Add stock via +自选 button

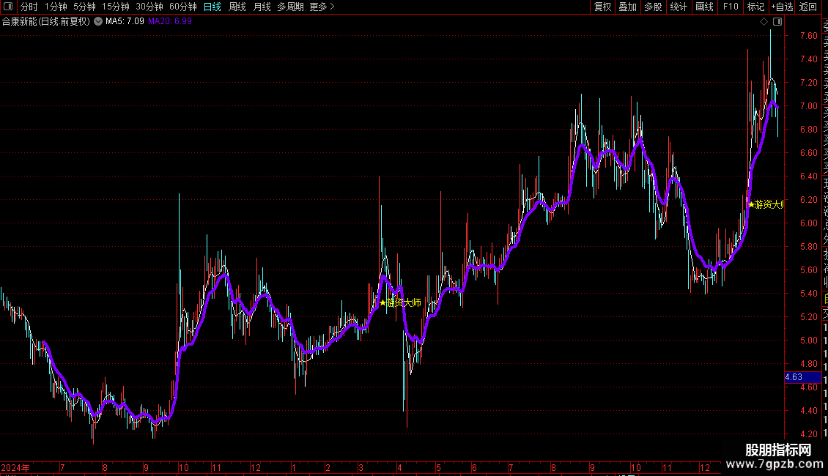(782, 7)
